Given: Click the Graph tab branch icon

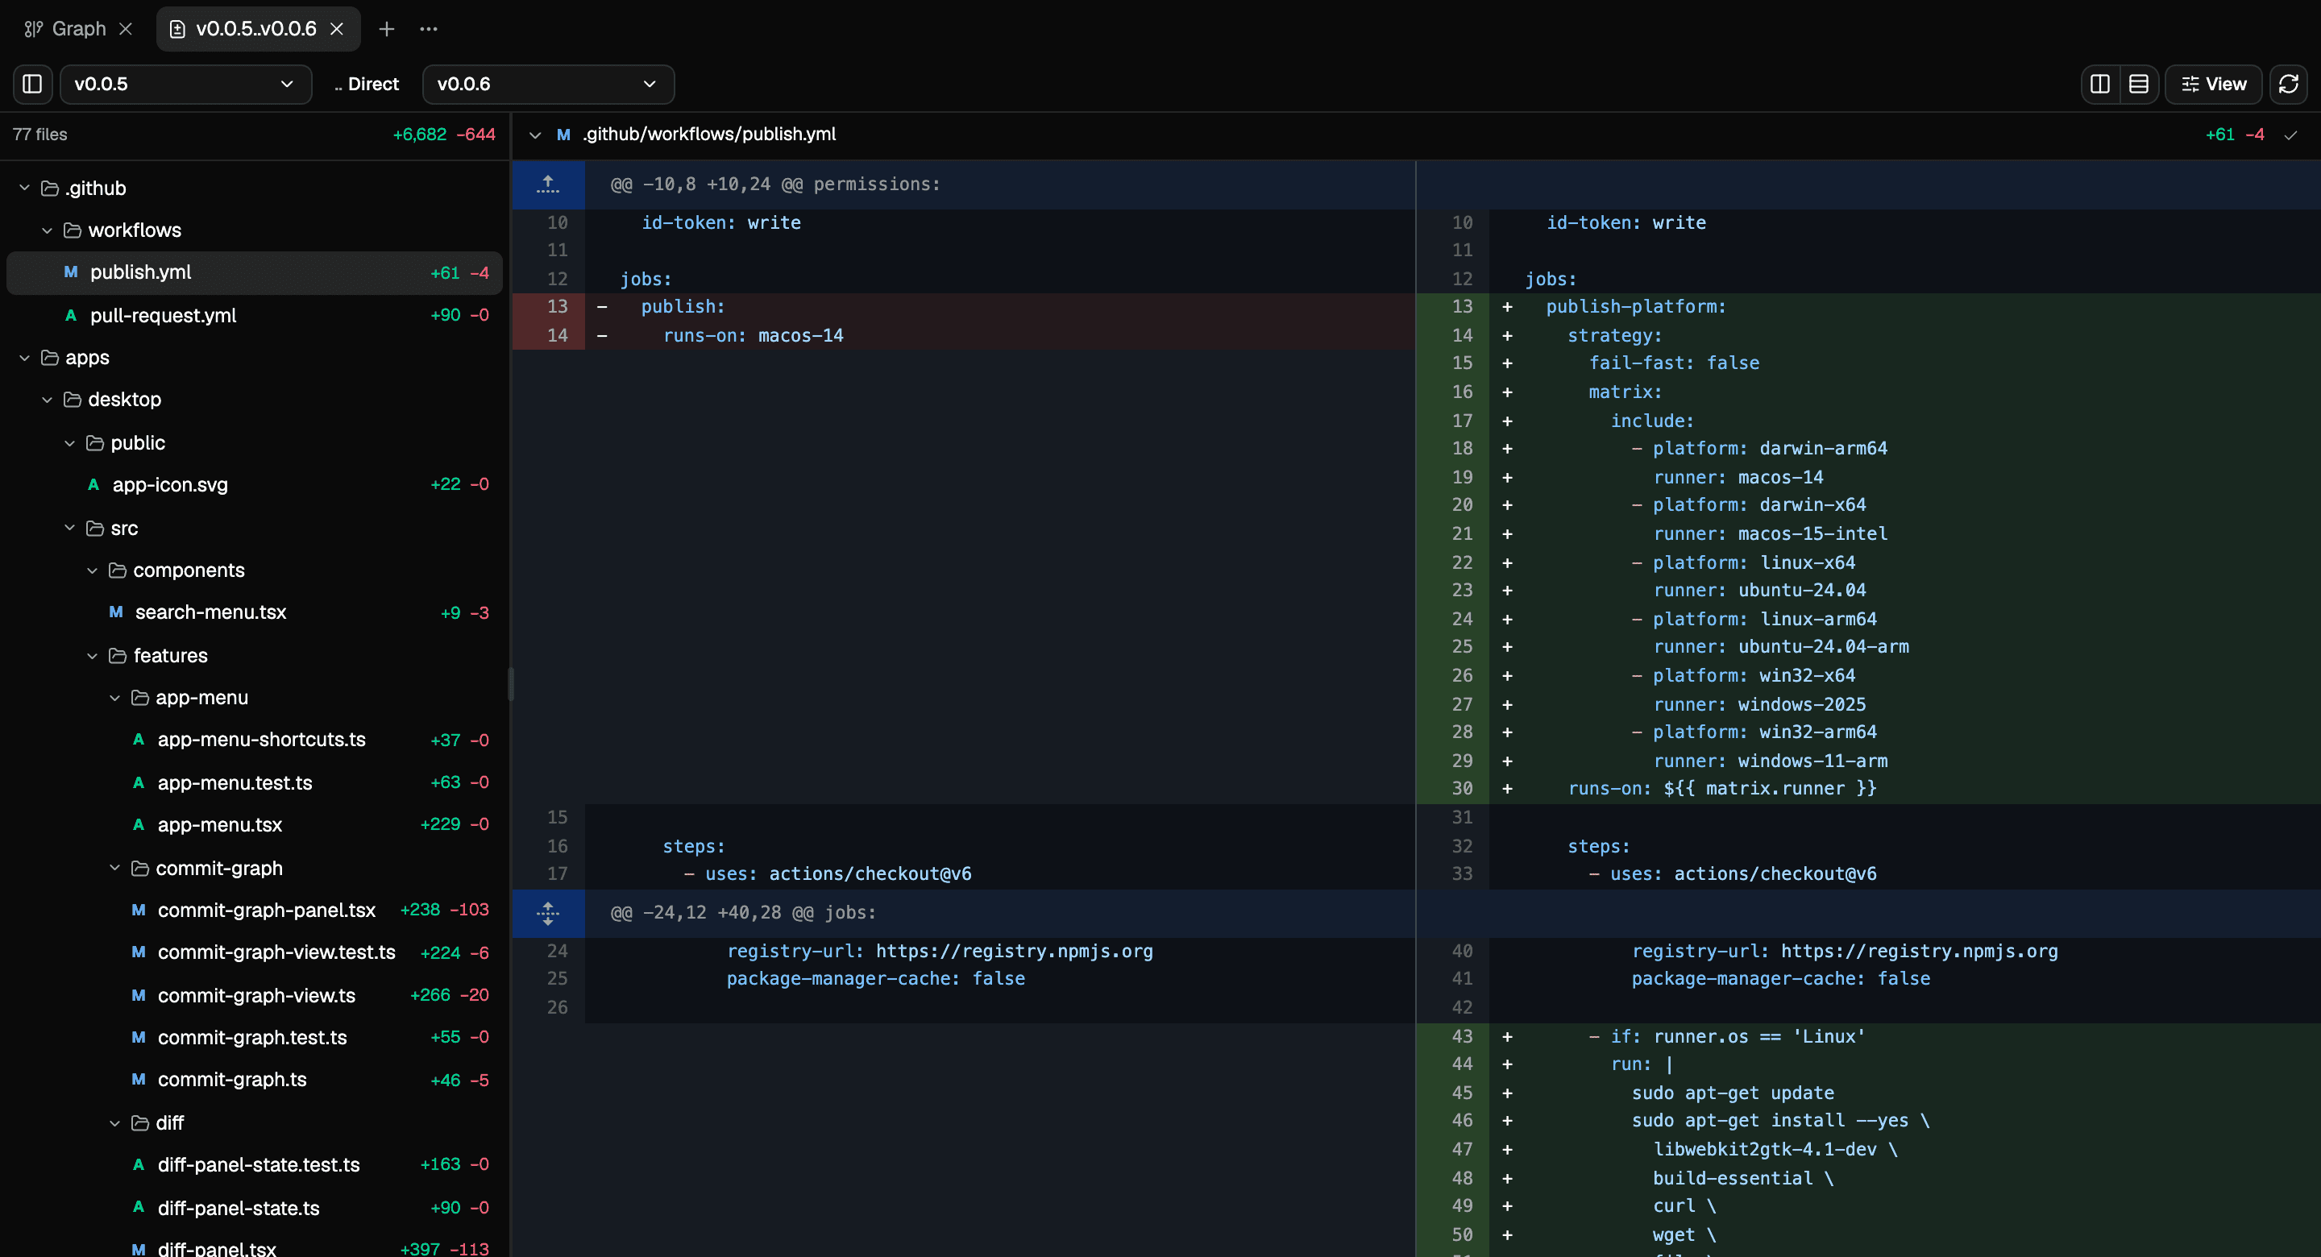Looking at the screenshot, I should point(33,29).
